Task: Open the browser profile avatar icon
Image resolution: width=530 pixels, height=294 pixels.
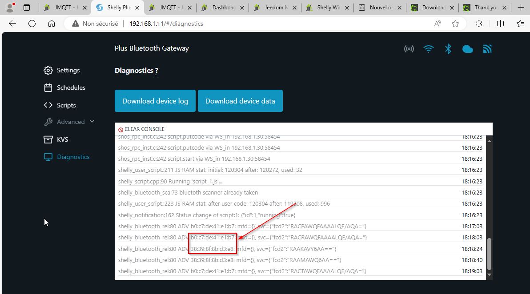Action: [10, 8]
